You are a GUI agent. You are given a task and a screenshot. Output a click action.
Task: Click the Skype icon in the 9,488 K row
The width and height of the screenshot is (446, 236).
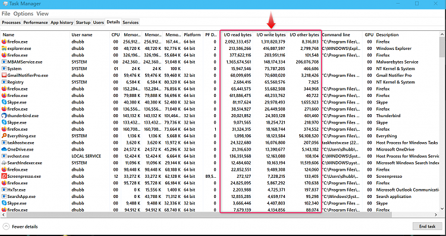coord(4,203)
